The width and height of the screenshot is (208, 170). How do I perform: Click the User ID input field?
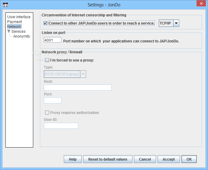pos(61,126)
